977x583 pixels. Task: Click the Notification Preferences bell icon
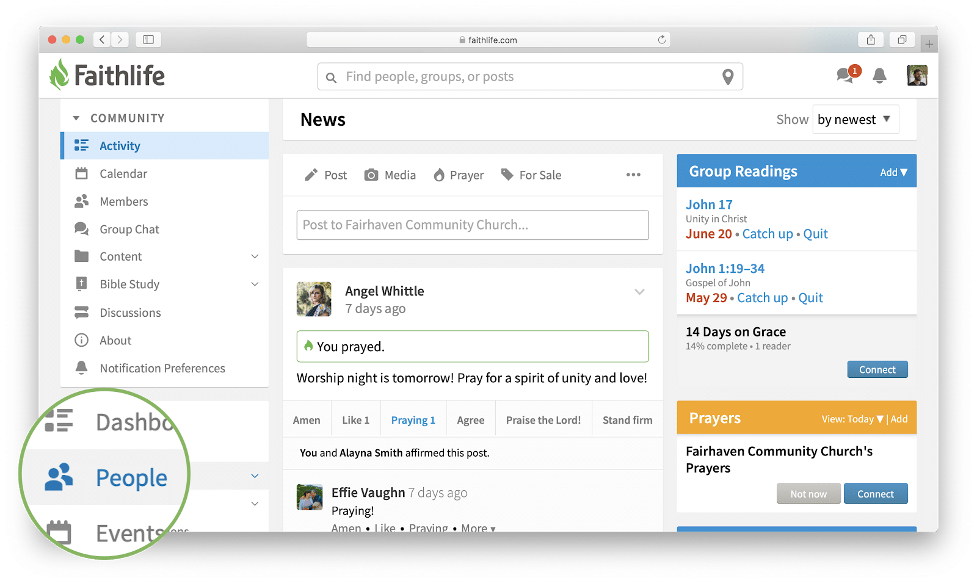[81, 368]
